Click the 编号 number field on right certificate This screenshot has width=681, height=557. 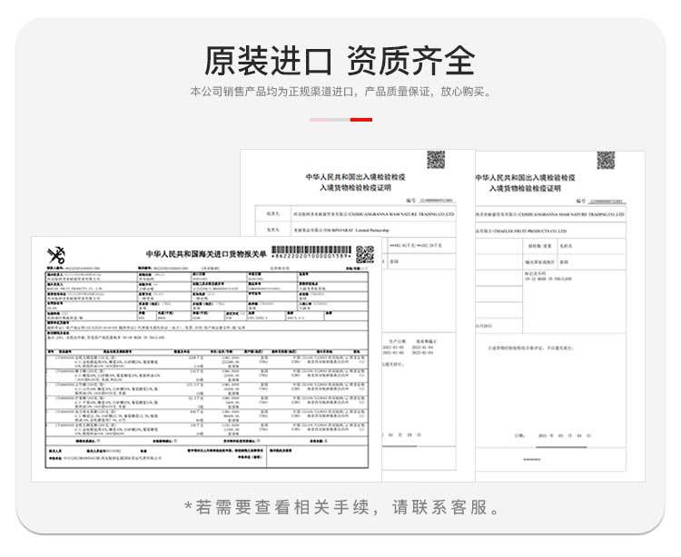pyautogui.click(x=601, y=201)
